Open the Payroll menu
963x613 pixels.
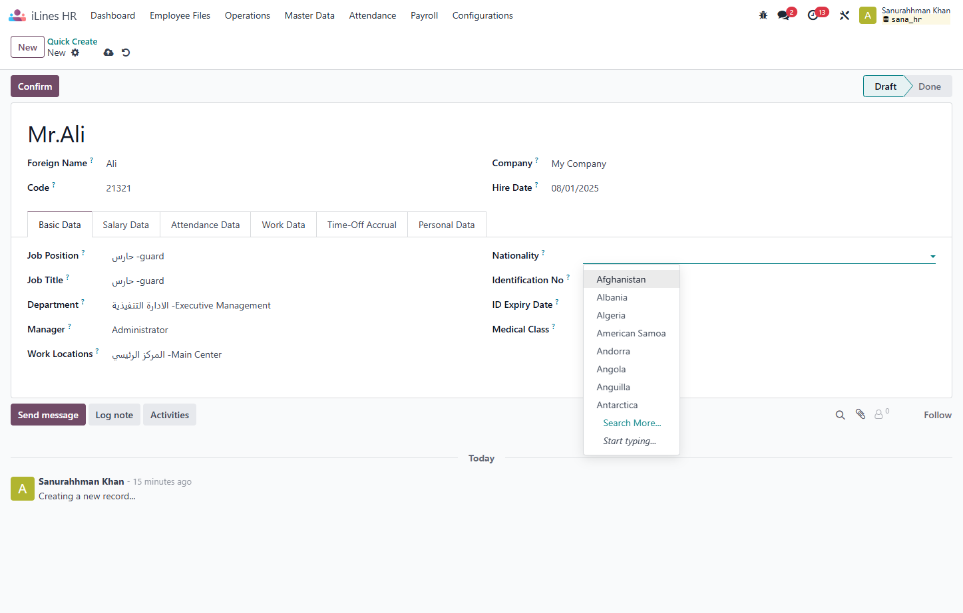click(x=424, y=15)
